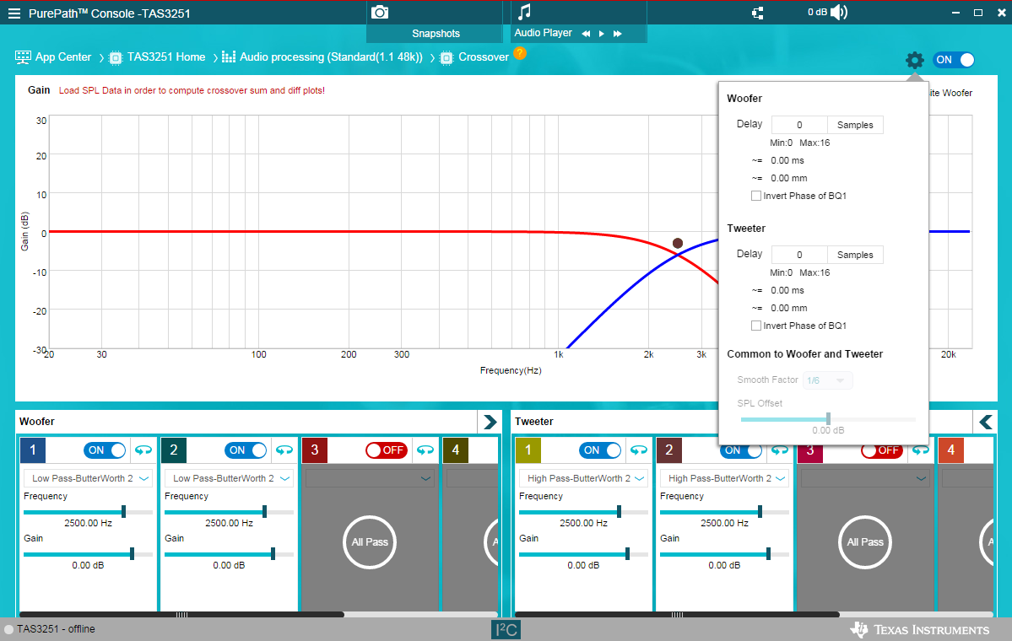Viewport: 1012px width, 641px height.
Task: Click Woofer biquad 2 number tile
Action: pos(174,450)
